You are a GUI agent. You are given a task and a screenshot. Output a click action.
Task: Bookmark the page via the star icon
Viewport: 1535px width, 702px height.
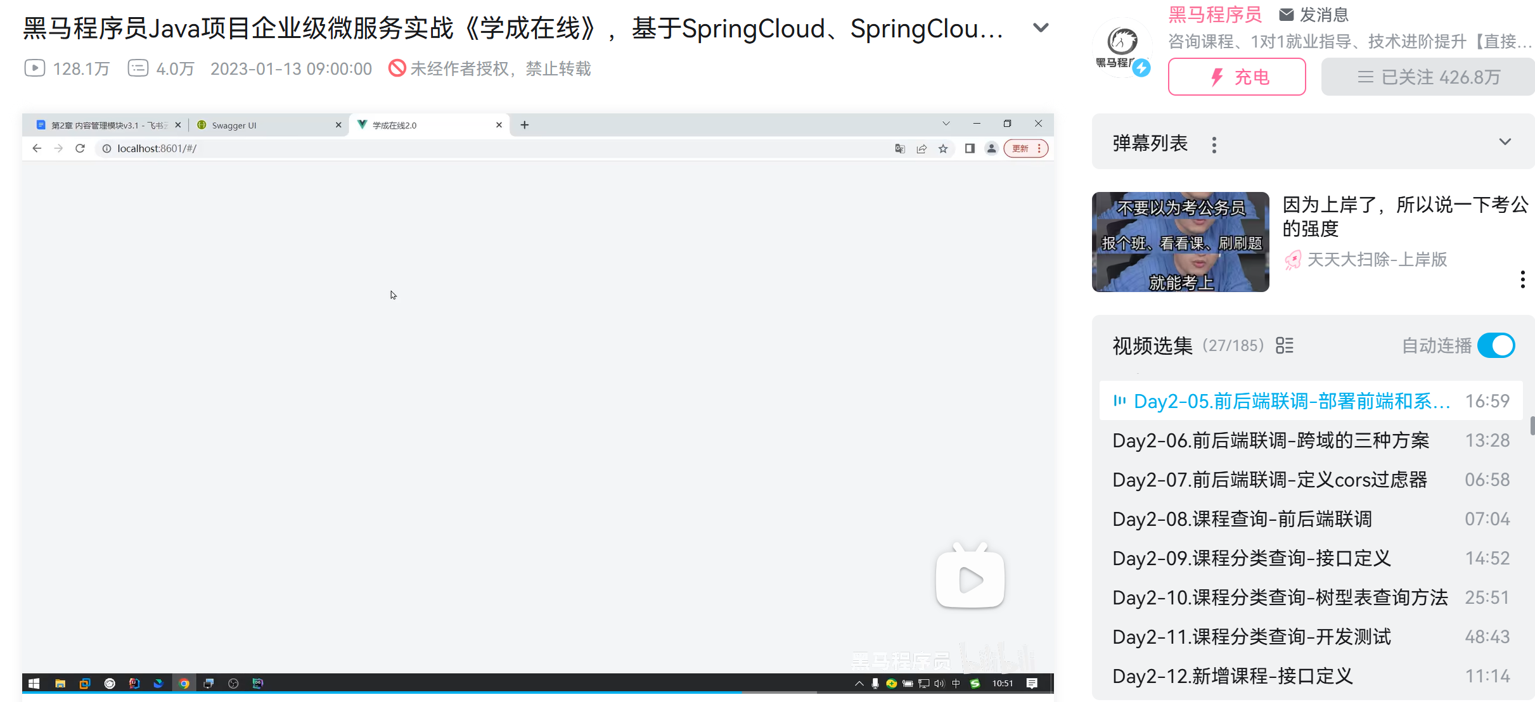944,148
